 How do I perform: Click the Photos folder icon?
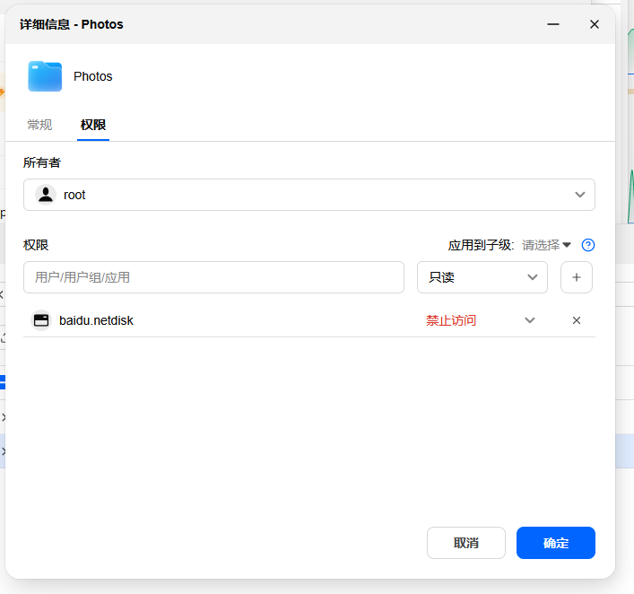click(45, 76)
